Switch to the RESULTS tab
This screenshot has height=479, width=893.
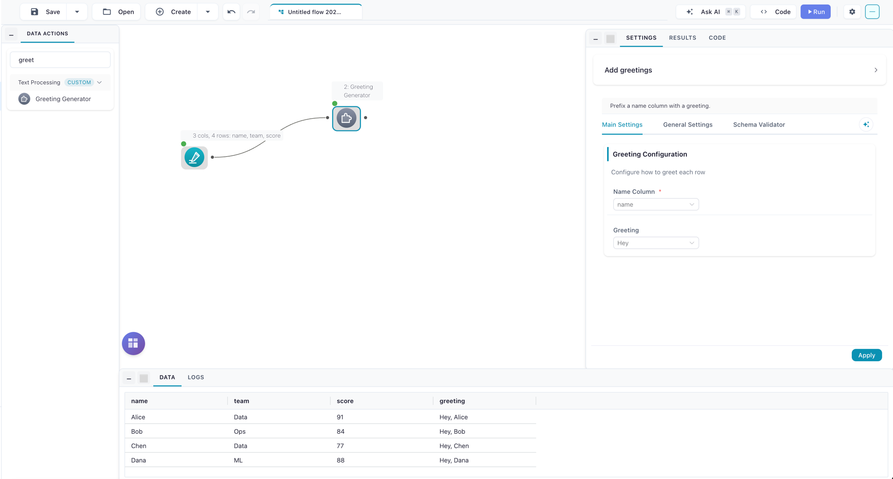(682, 38)
